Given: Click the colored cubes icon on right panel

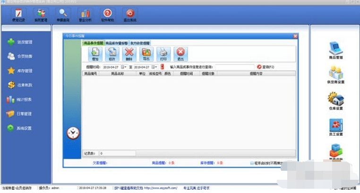Looking at the screenshot, I should tap(336, 152).
